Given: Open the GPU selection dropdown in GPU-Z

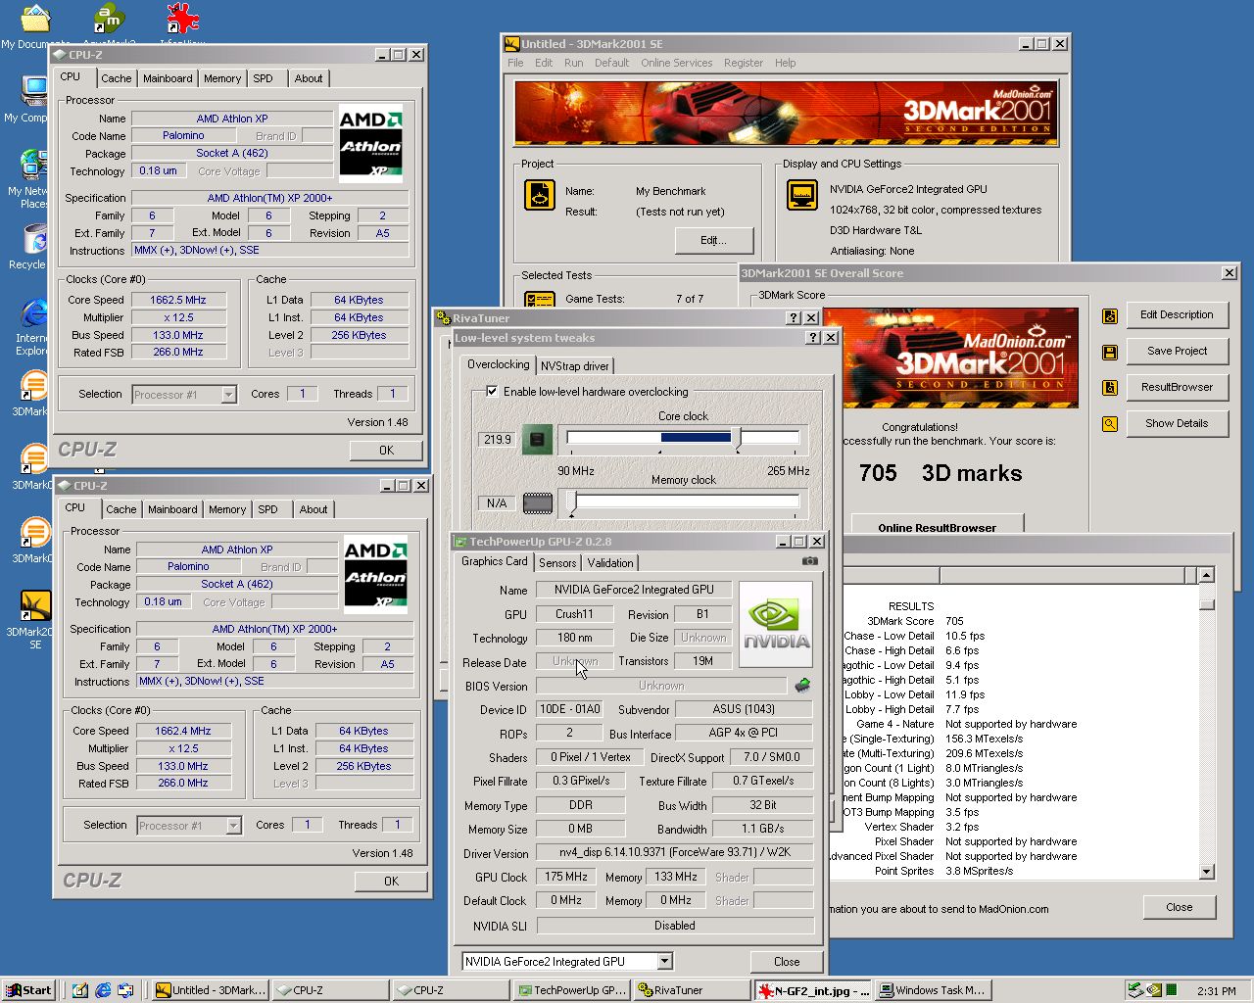Looking at the screenshot, I should pos(664,961).
